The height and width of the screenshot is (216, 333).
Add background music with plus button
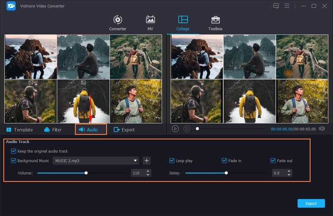tap(146, 161)
